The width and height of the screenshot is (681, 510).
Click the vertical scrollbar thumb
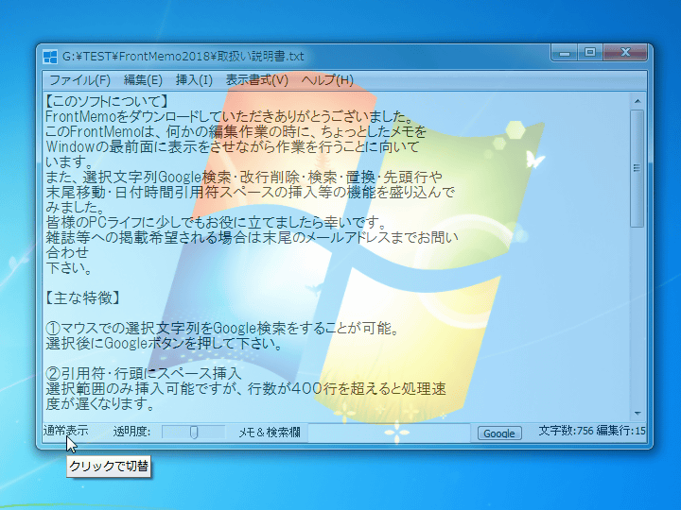coord(637,168)
